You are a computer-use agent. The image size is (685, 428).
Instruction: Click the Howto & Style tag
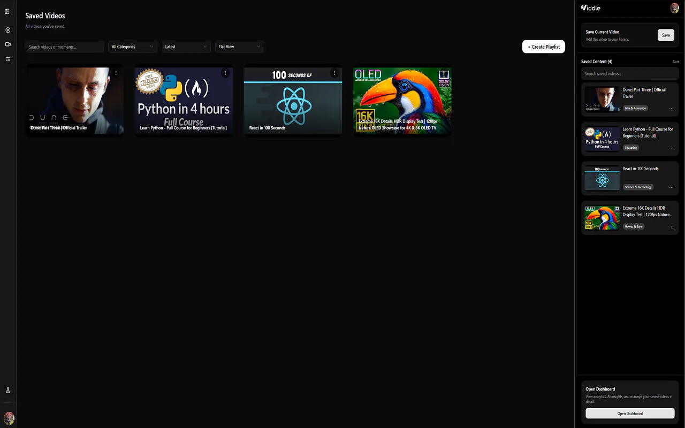[x=634, y=226]
